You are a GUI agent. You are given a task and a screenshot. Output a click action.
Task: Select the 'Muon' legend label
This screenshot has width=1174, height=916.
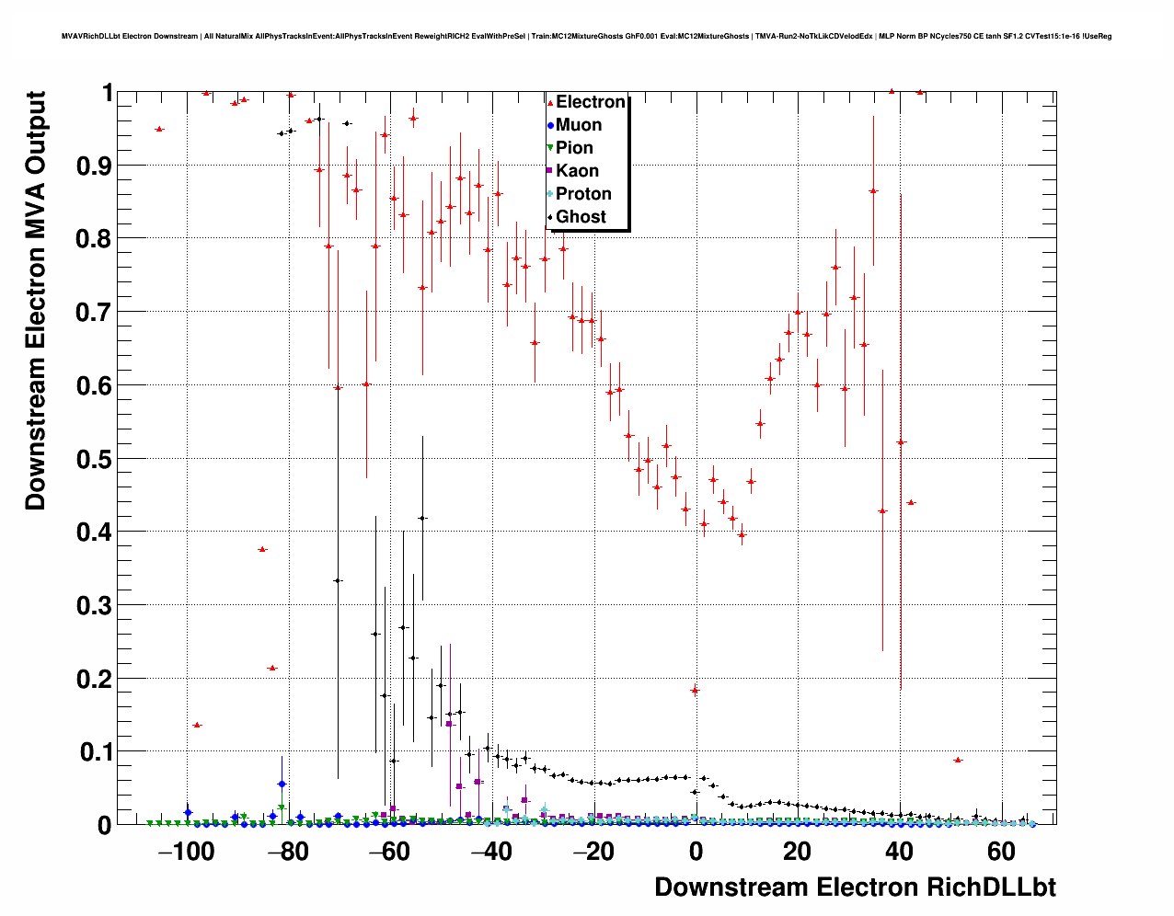tap(579, 125)
